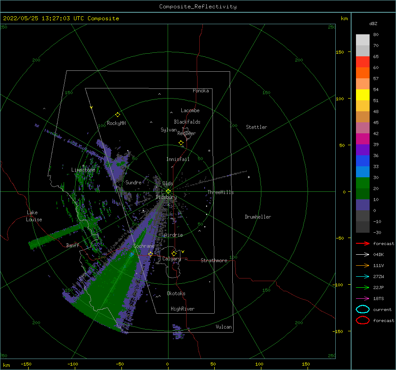The height and width of the screenshot is (370, 396).
Task: Click the white 04DK arrow in legend
Action: tap(363, 254)
